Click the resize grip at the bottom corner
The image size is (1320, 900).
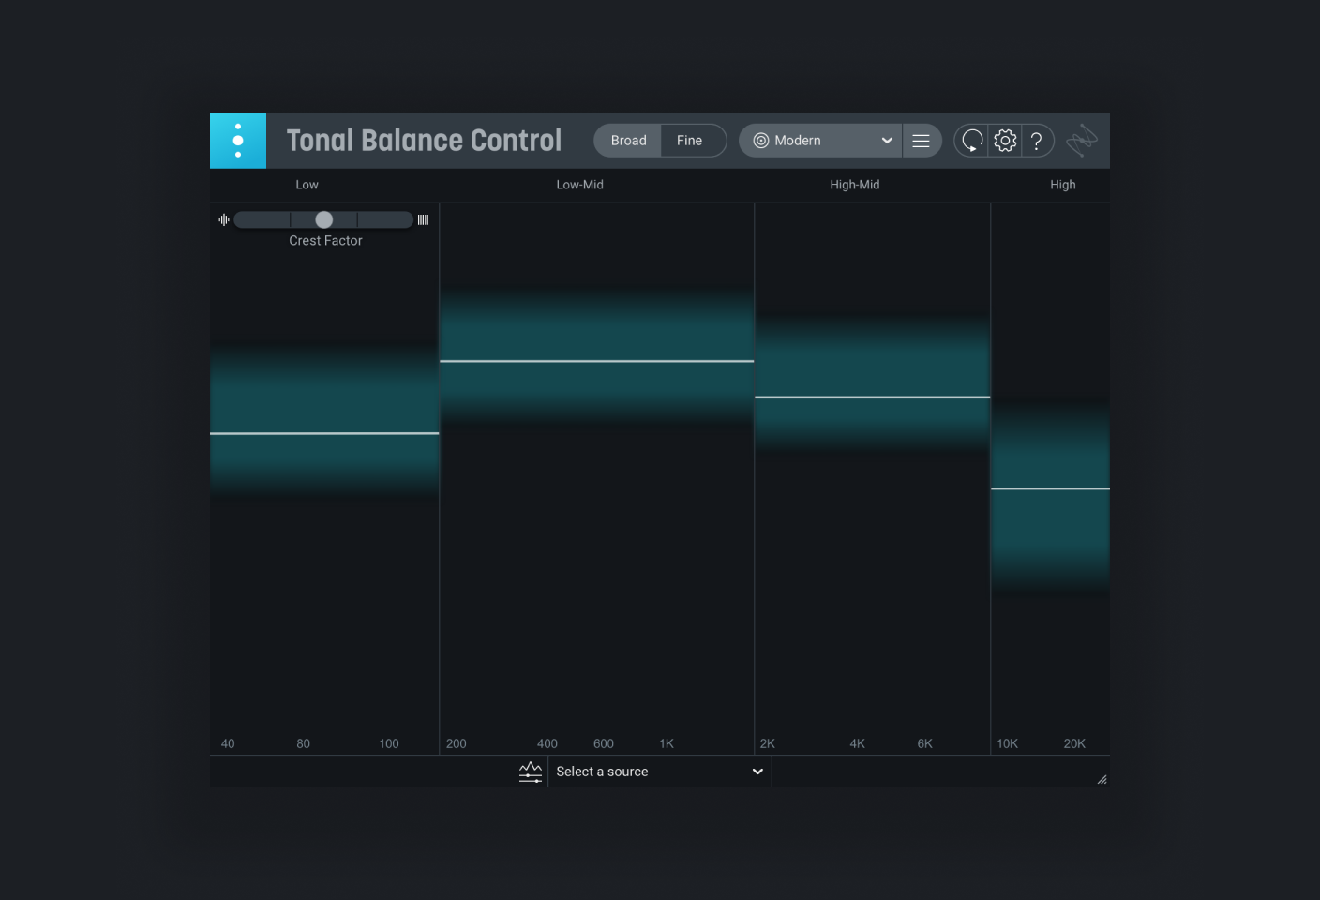point(1102,779)
